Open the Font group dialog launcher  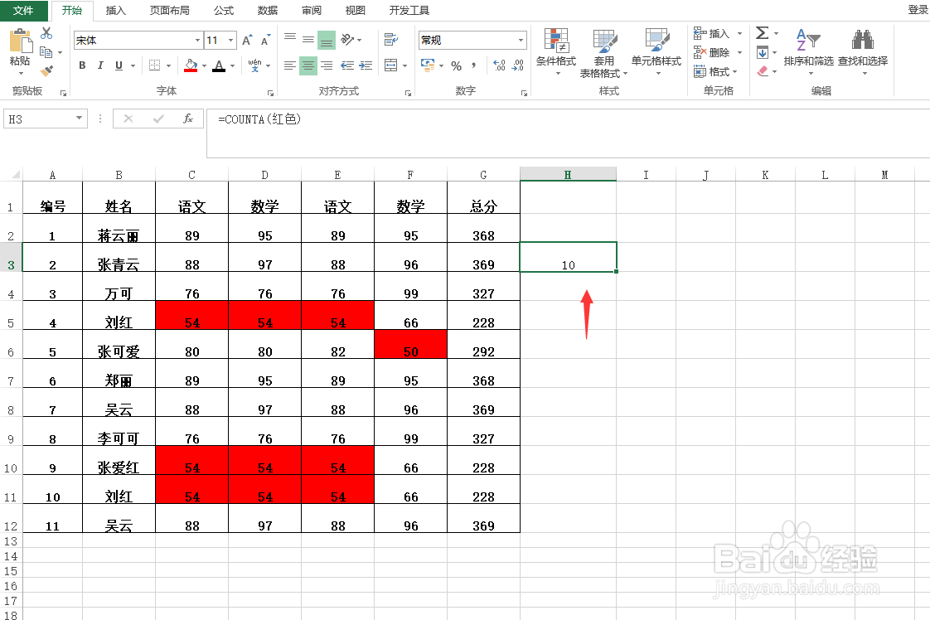point(270,93)
